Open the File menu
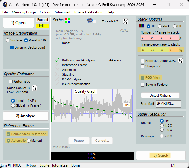The width and height of the screenshot is (189, 168). coord(5,12)
